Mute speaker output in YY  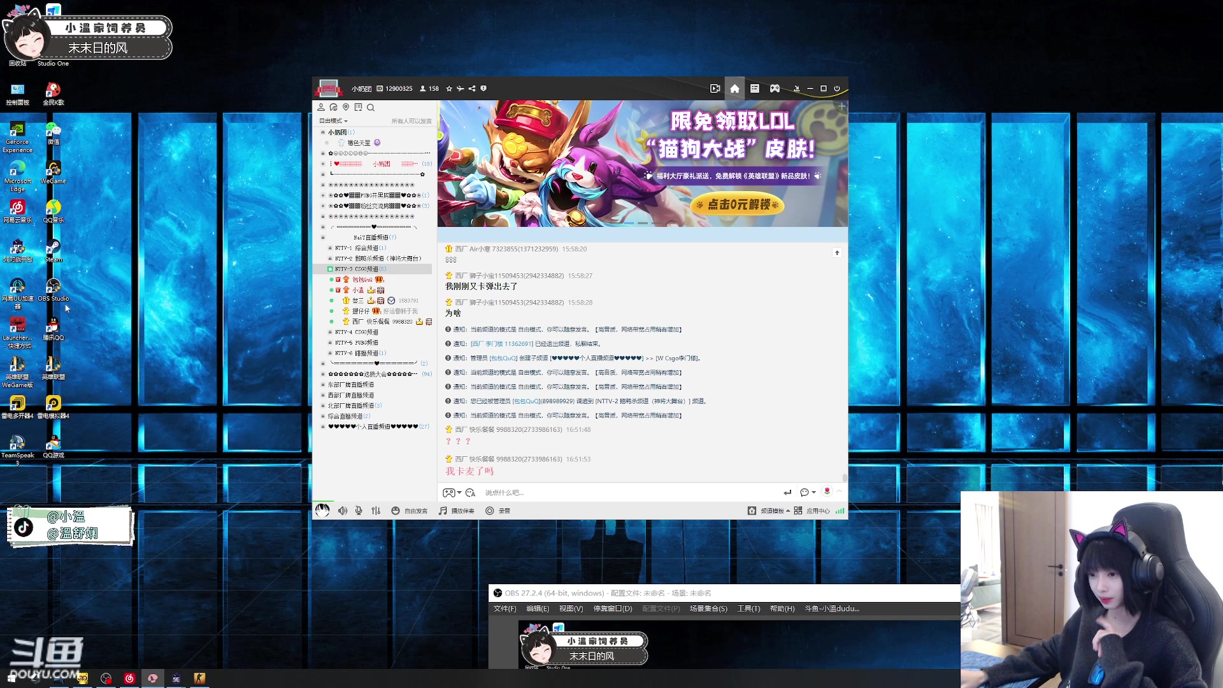click(343, 510)
